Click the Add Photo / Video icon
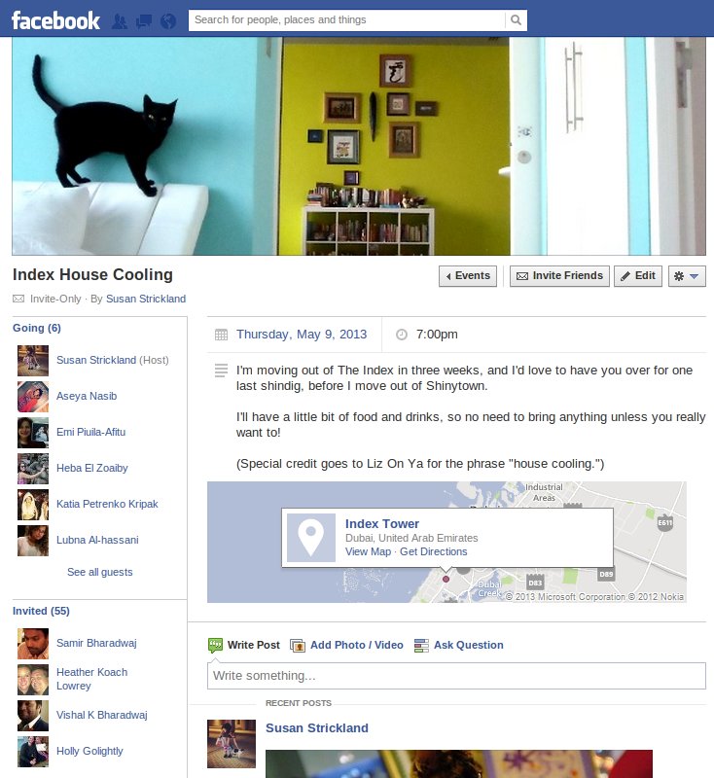714x778 pixels. coord(298,646)
